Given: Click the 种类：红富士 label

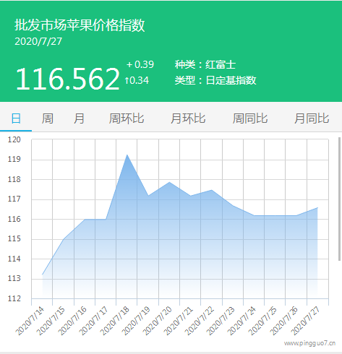Looking at the screenshot, I should pyautogui.click(x=205, y=64).
